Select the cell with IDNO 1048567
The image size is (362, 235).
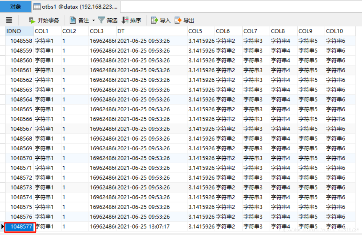tap(20, 129)
